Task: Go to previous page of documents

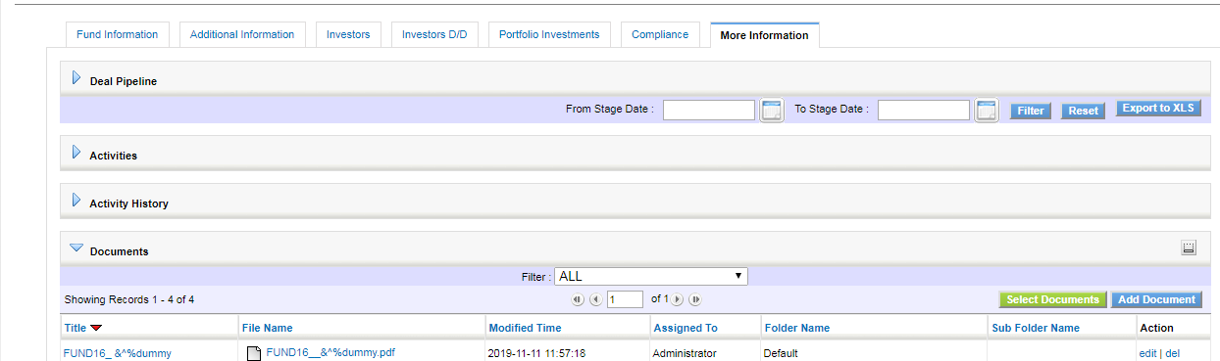Action: pyautogui.click(x=595, y=299)
